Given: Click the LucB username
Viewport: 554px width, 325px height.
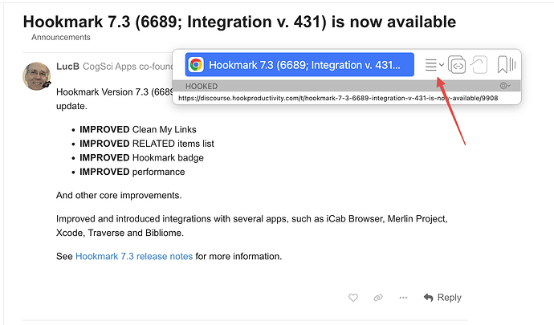Looking at the screenshot, I should [x=67, y=67].
